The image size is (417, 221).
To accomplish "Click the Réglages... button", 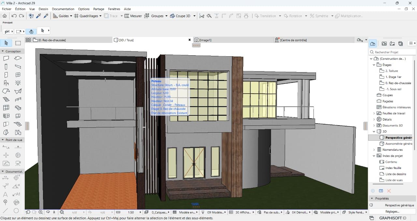I will (392, 212).
